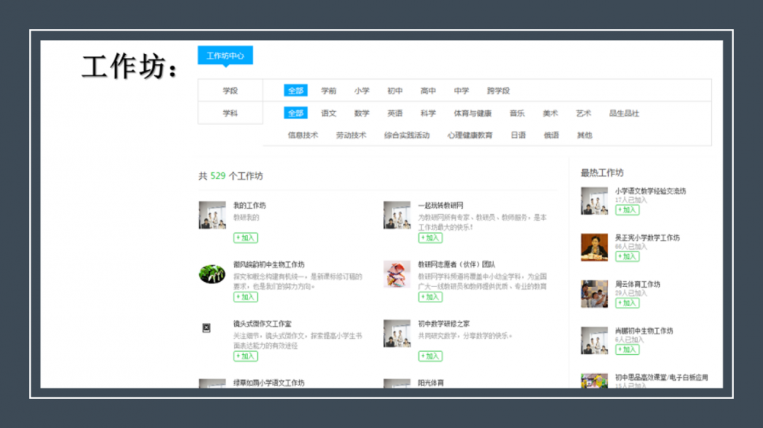Screen dimensions: 763x428
Task: Click the broken image icon beside 镜头式微作文工作室
Action: tap(206, 327)
